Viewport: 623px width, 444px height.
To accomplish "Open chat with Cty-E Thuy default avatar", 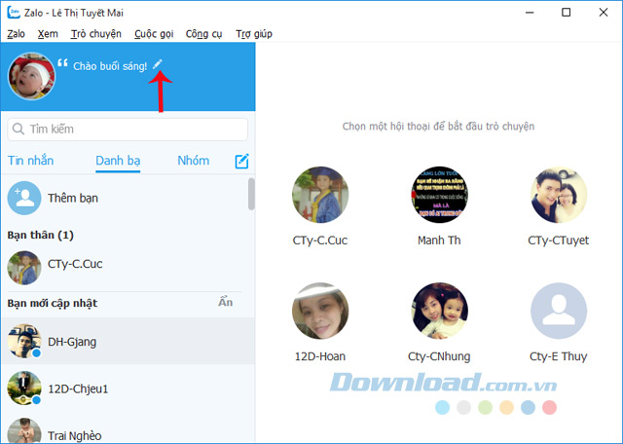I will point(559,311).
